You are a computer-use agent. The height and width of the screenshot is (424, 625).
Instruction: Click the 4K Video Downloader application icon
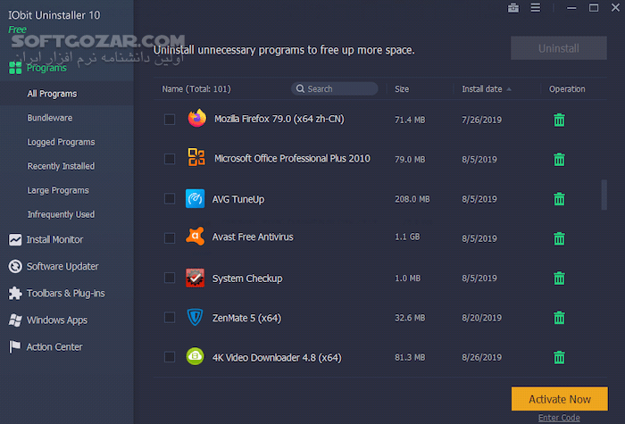195,356
